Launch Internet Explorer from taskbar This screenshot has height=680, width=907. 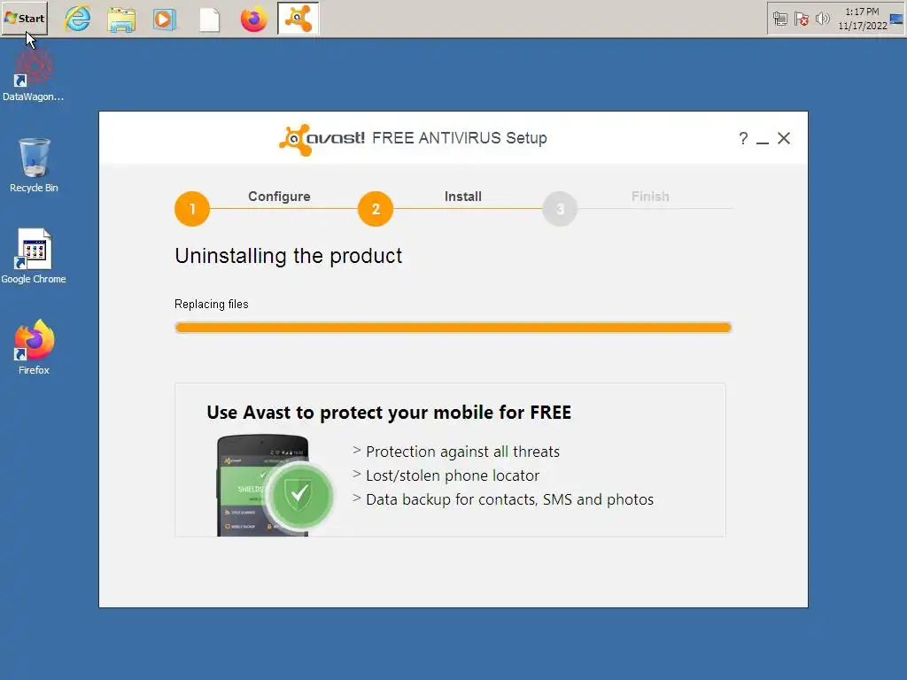click(x=78, y=19)
